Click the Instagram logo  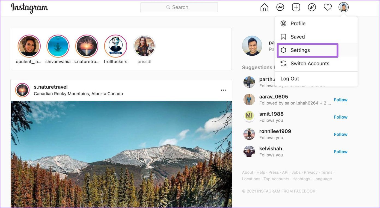tap(29, 8)
